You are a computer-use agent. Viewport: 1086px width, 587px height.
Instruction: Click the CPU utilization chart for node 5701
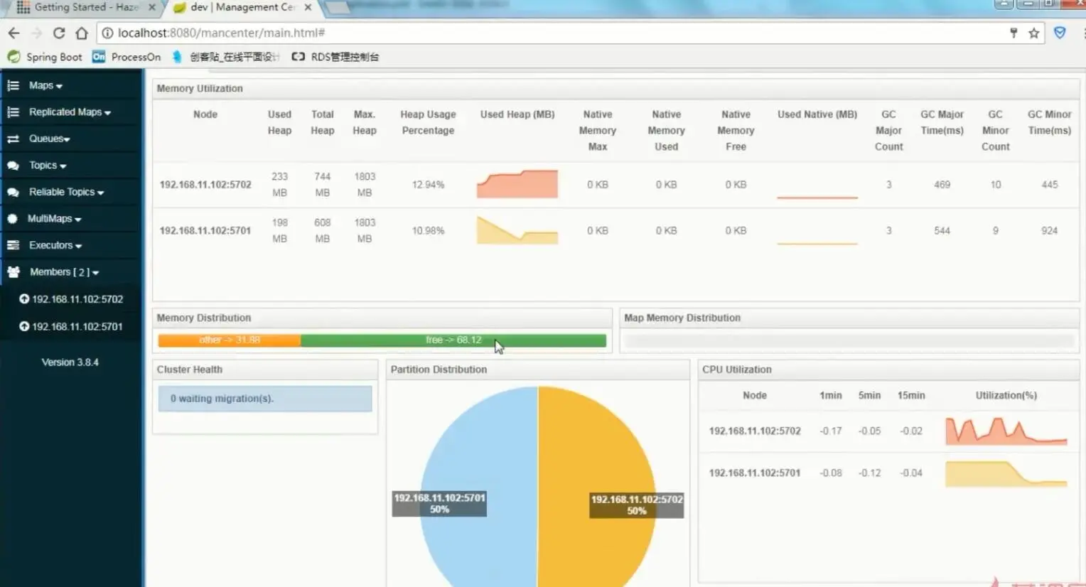(1006, 473)
